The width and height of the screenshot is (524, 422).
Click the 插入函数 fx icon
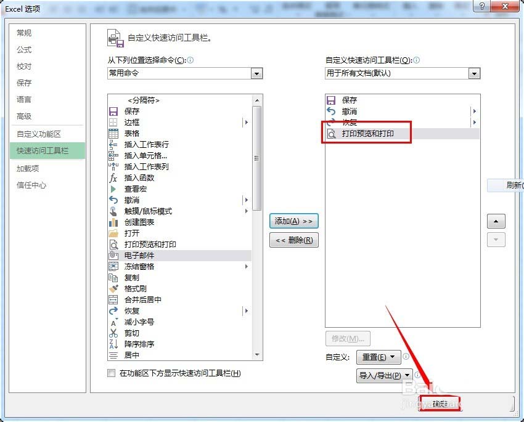pos(113,177)
